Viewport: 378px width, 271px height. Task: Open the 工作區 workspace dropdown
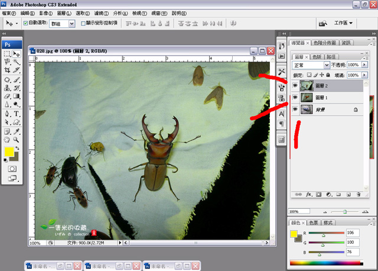click(x=343, y=23)
